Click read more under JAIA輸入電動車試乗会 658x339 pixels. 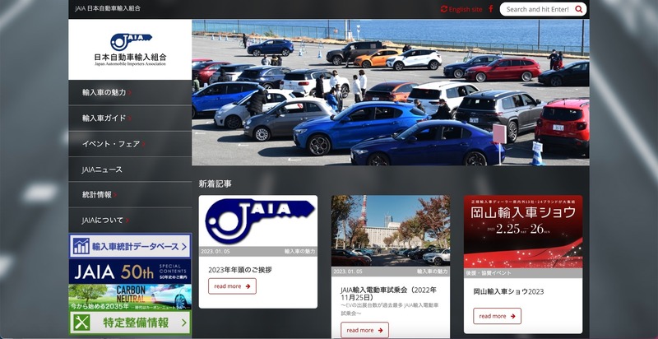[364, 330]
